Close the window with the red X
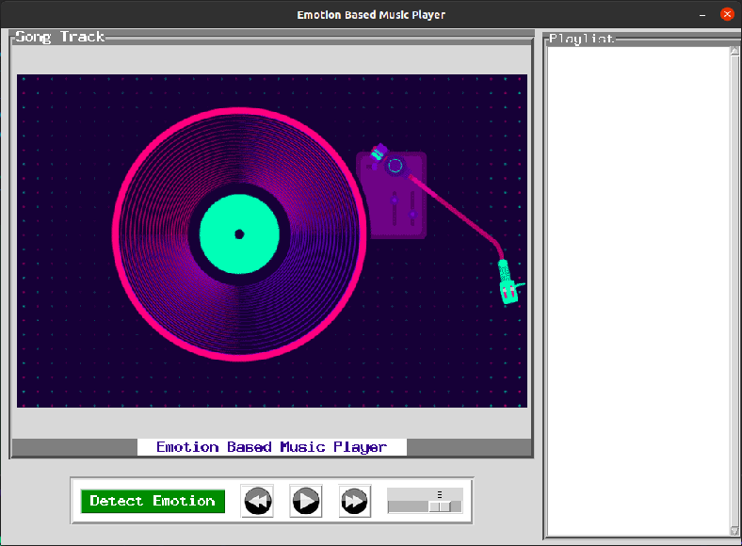Screen dimensions: 742x546 coord(727,14)
